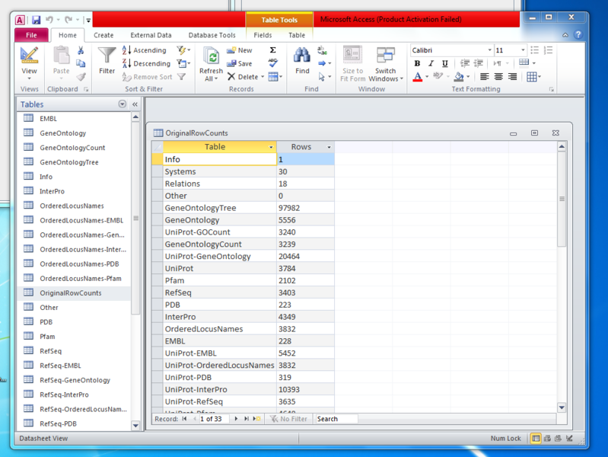Click the Undo icon in the title bar
Screen dimensions: 608x457
(x=49, y=19)
